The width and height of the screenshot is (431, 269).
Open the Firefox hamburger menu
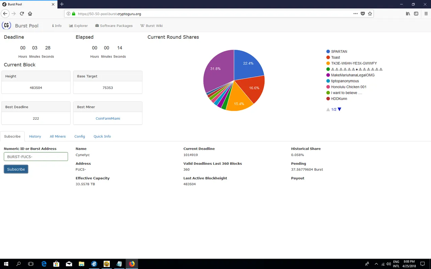[426, 14]
